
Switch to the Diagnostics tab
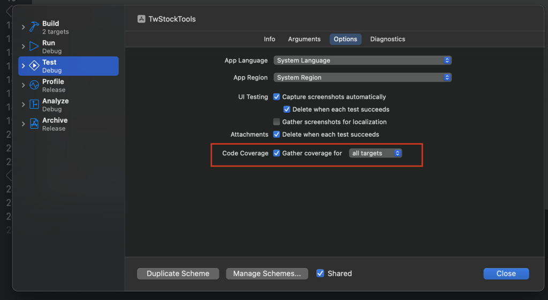coord(387,39)
